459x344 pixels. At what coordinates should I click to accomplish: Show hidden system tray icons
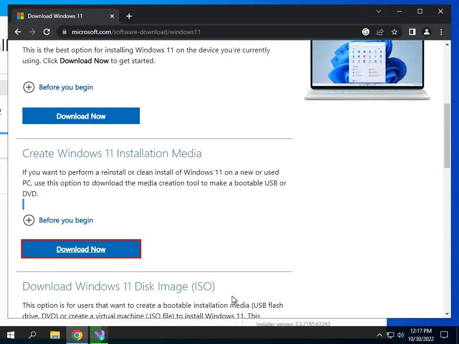[x=379, y=335]
